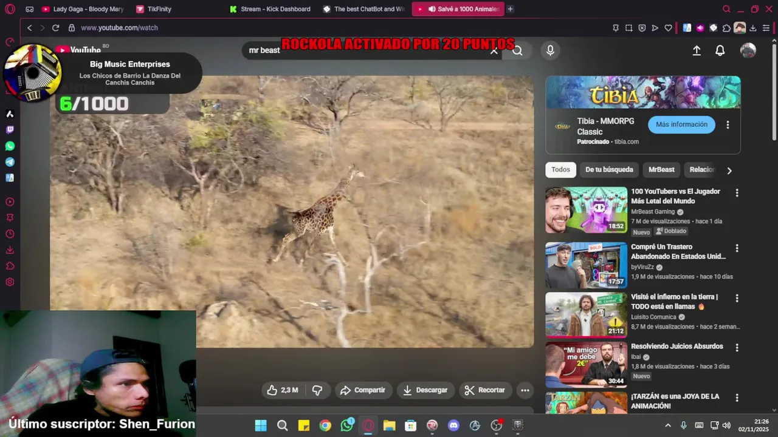Open Discord from taskbar
Viewport: 778px width, 437px height.
[453, 425]
